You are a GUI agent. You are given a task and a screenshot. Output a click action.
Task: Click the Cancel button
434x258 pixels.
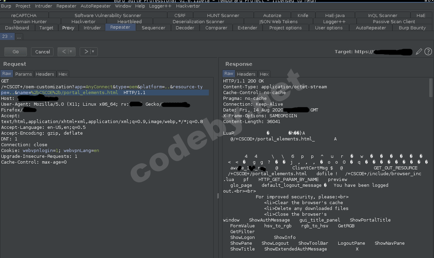click(x=42, y=52)
